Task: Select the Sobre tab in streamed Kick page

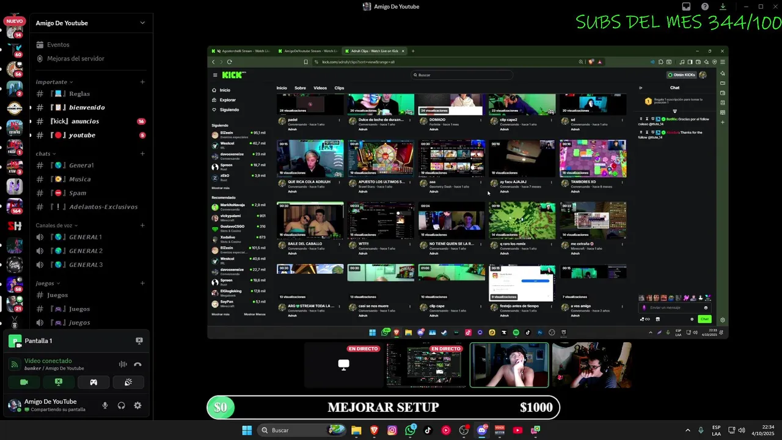Action: [x=300, y=88]
